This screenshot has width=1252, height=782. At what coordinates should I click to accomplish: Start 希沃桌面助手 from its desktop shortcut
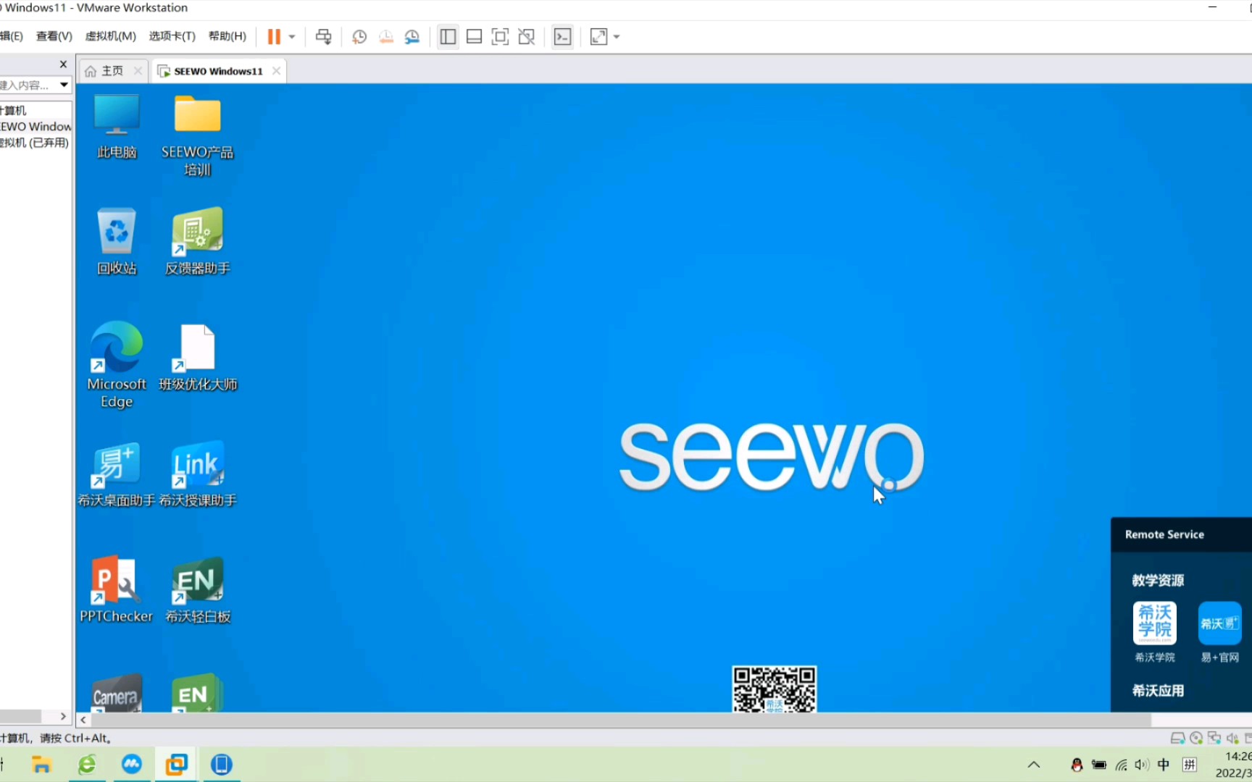point(116,471)
